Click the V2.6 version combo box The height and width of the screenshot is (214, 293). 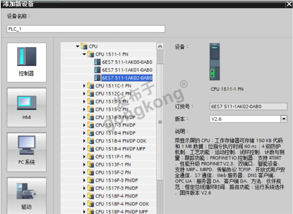coord(249,119)
